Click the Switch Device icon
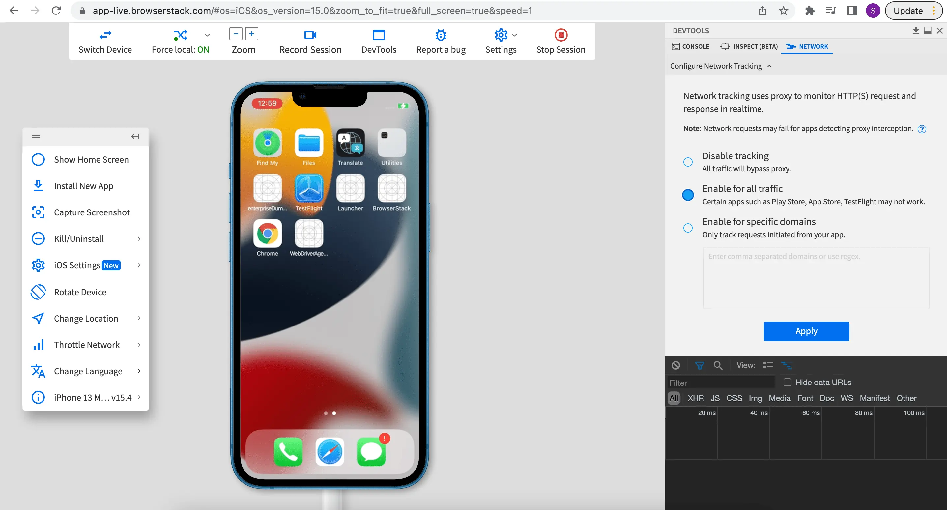This screenshot has width=947, height=510. 105,35
